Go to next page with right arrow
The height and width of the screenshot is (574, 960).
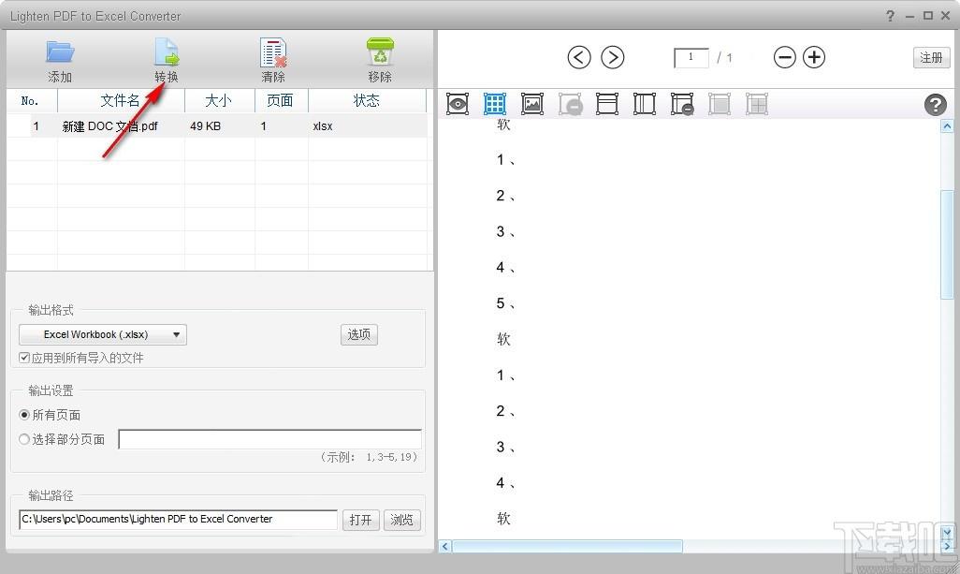pyautogui.click(x=612, y=57)
